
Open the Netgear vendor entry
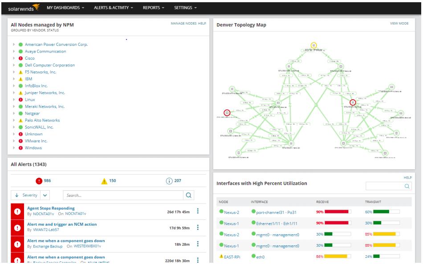tap(33, 113)
